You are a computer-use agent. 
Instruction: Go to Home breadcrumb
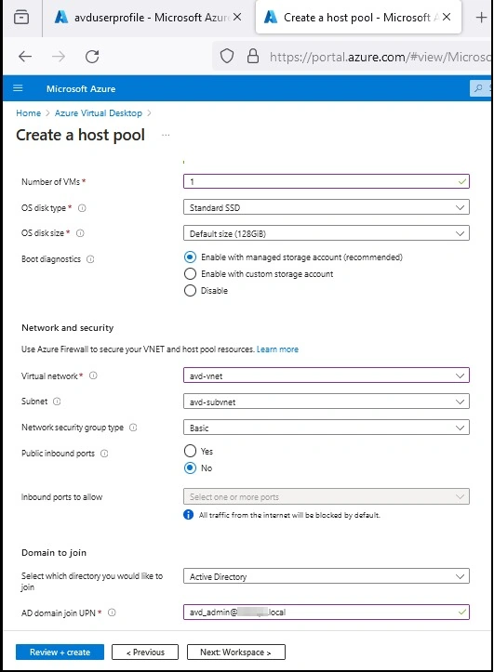28,113
